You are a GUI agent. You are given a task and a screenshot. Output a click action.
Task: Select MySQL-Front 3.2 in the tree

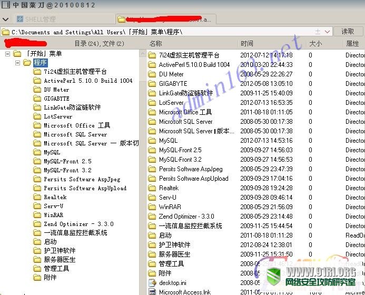pyautogui.click(x=67, y=170)
